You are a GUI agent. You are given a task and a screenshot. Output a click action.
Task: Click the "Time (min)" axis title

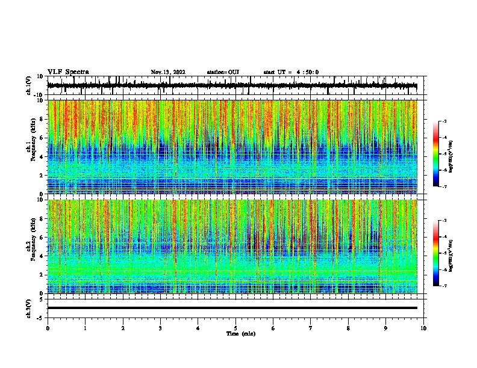pos(241,334)
